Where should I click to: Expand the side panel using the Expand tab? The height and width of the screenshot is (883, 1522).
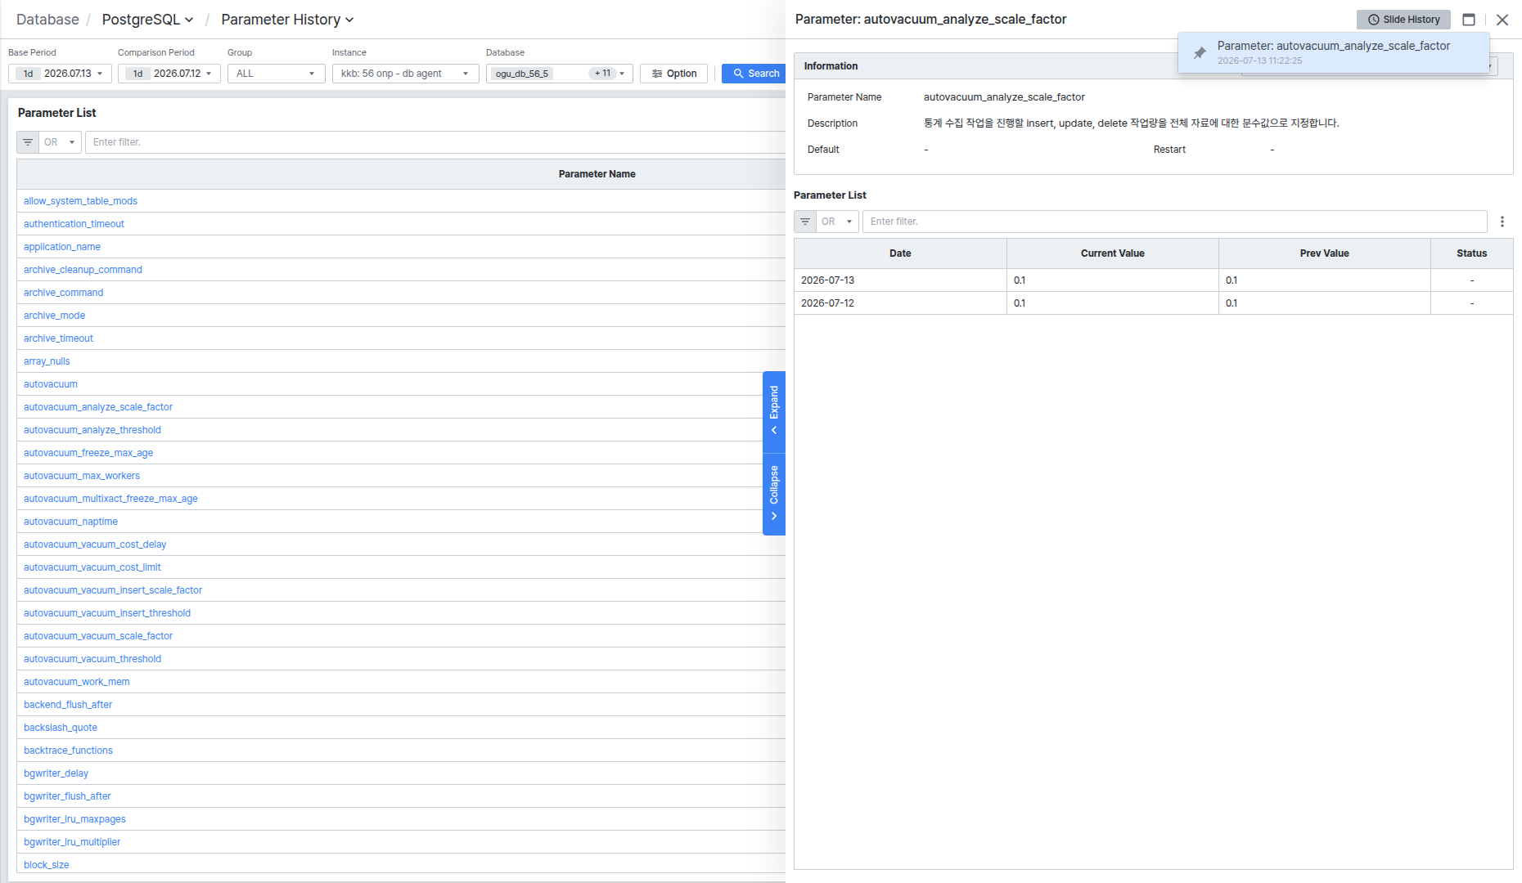pyautogui.click(x=774, y=412)
